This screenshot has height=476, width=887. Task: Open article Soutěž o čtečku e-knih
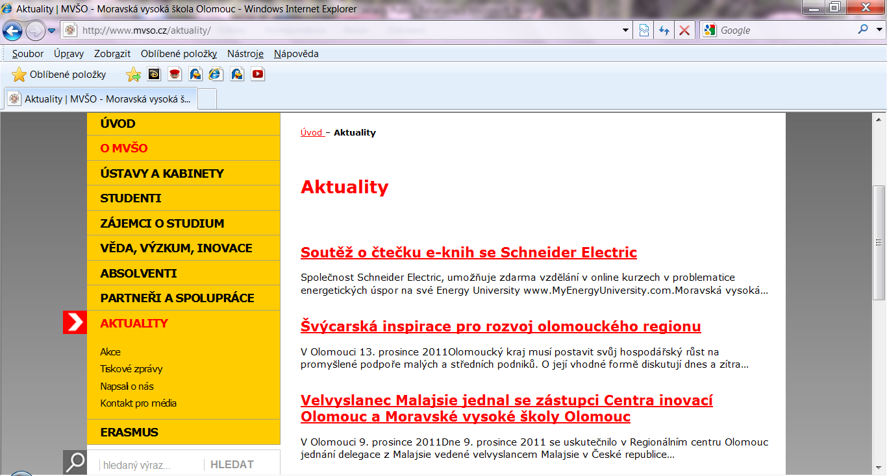pos(469,252)
